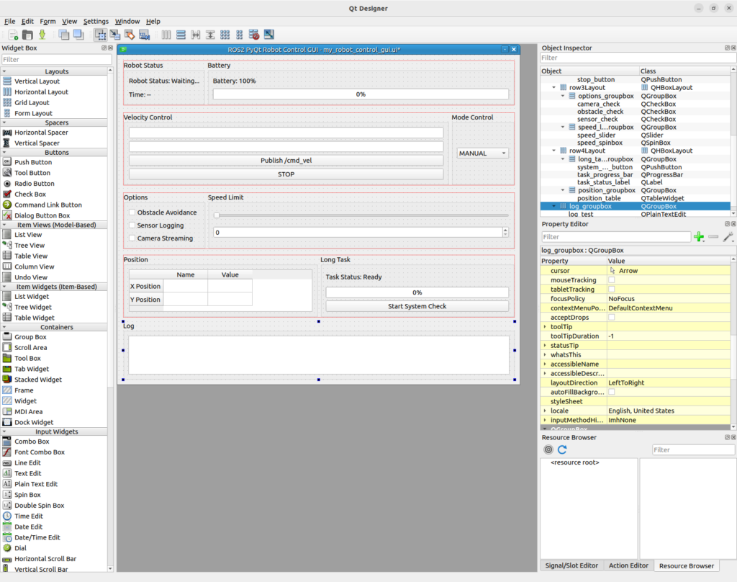Select the Edit Tab Order mode icon
737x582 pixels.
[144, 35]
